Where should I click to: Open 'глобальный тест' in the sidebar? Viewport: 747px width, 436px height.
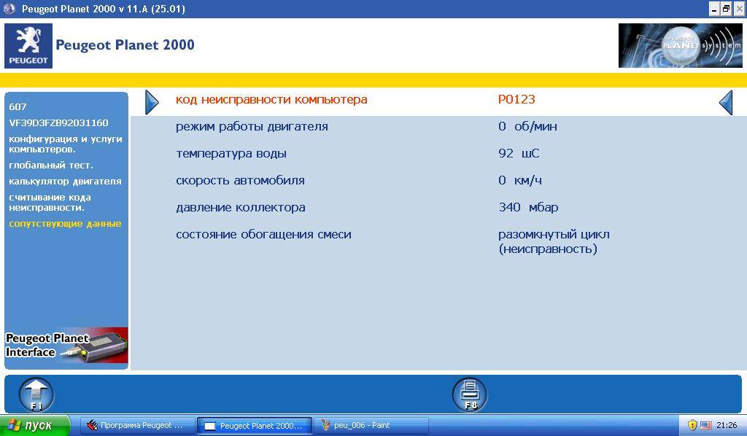pyautogui.click(x=51, y=165)
